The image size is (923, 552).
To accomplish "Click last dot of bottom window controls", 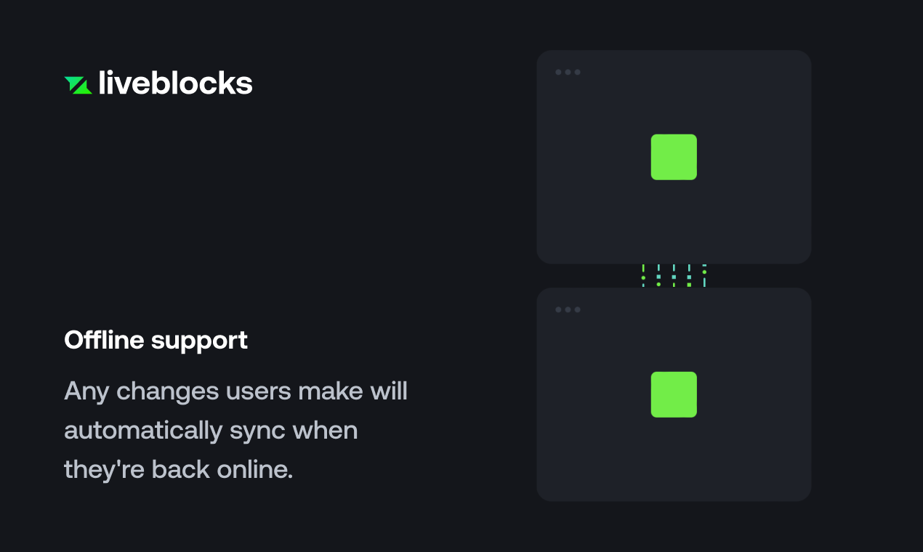I will pos(578,309).
